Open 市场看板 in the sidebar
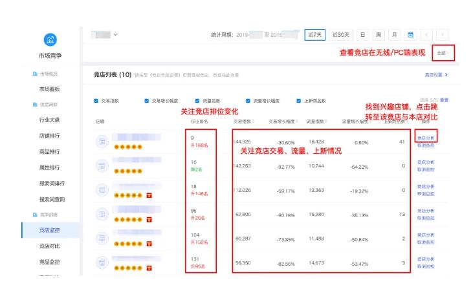The height and width of the screenshot is (298, 473). (x=49, y=89)
